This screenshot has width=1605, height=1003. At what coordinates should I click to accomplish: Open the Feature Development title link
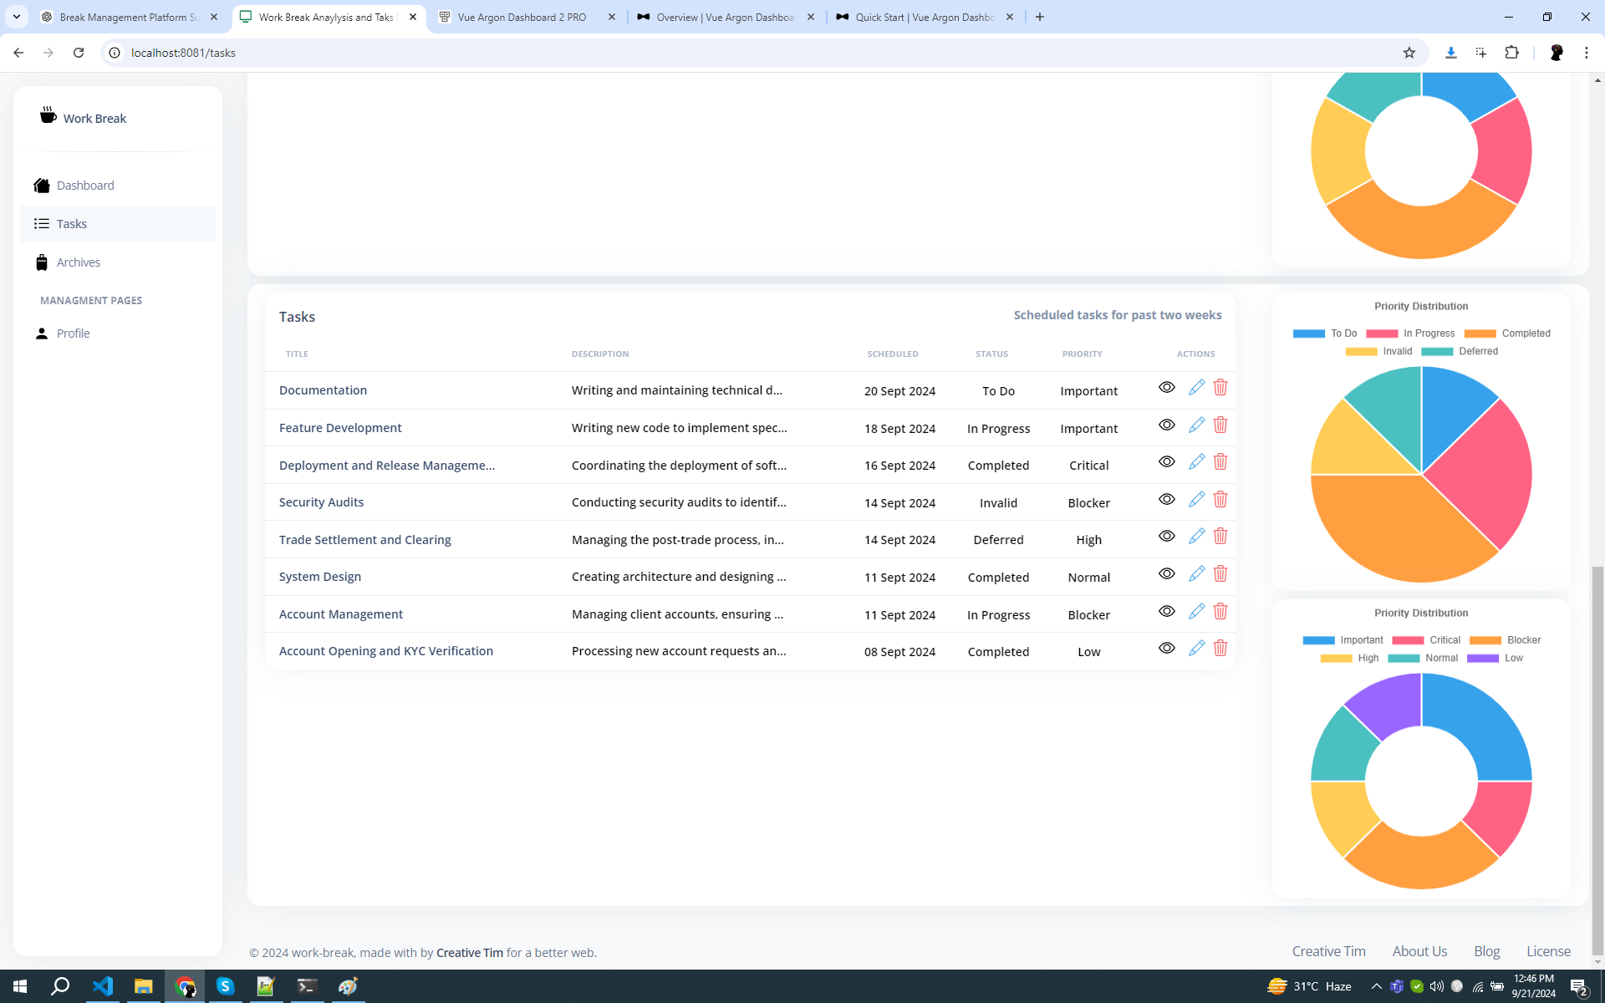point(340,428)
